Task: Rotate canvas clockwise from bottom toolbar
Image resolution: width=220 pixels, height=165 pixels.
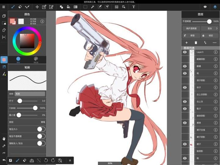Action: coord(53,160)
